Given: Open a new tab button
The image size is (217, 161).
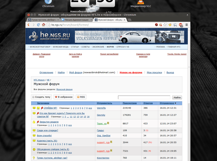Looking at the screenshot, I should click(129, 20).
